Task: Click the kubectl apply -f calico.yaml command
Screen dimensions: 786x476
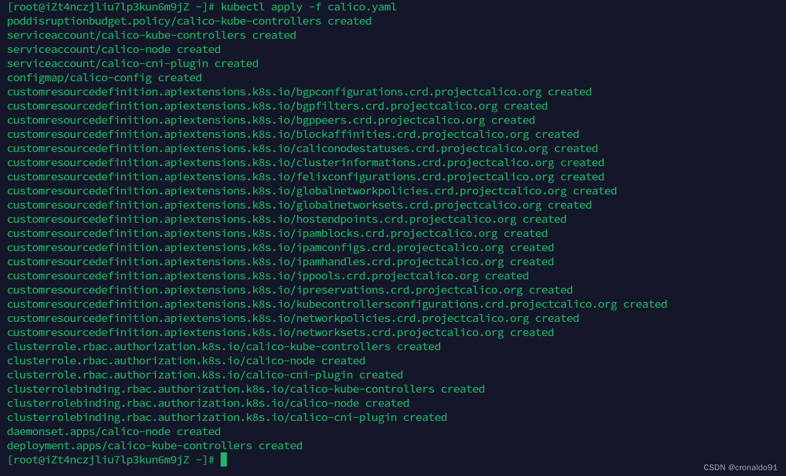Action: point(309,7)
